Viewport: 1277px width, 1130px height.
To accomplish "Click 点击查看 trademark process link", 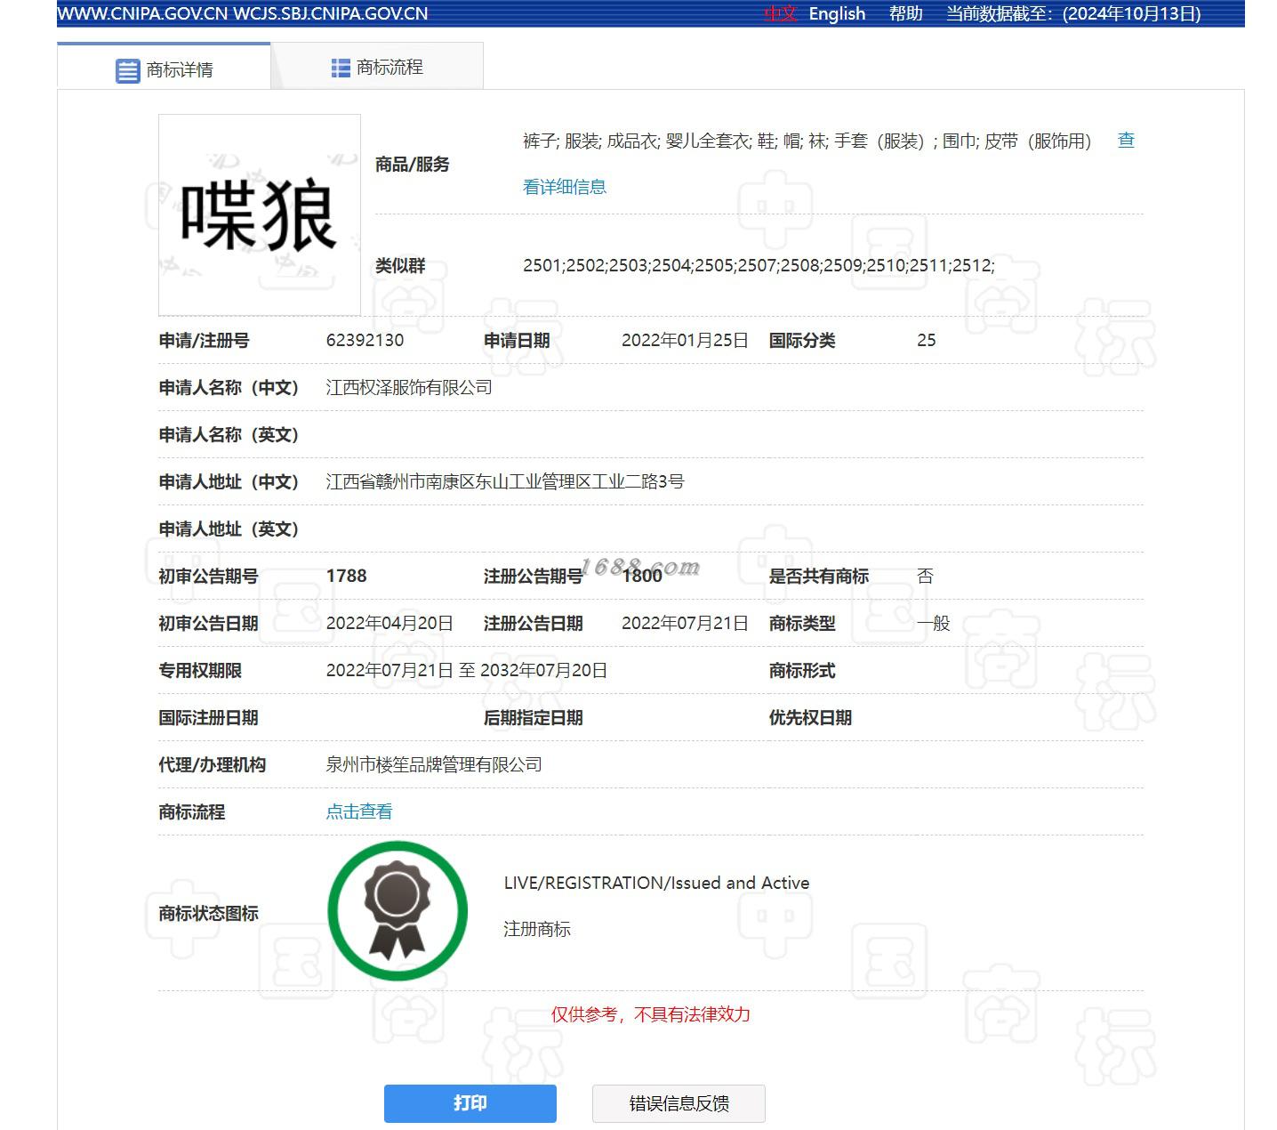I will pos(359,811).
